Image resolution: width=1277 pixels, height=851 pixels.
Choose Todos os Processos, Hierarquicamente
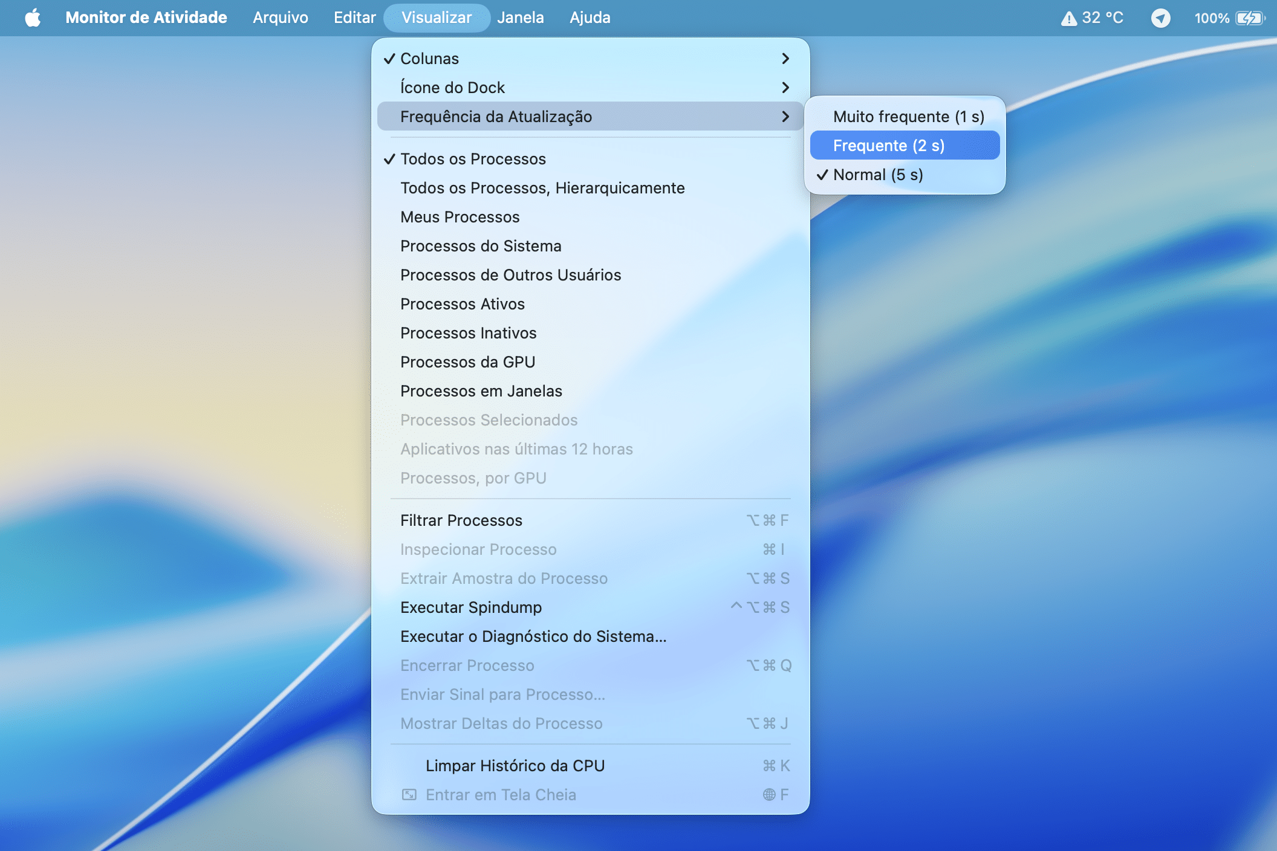tap(542, 188)
